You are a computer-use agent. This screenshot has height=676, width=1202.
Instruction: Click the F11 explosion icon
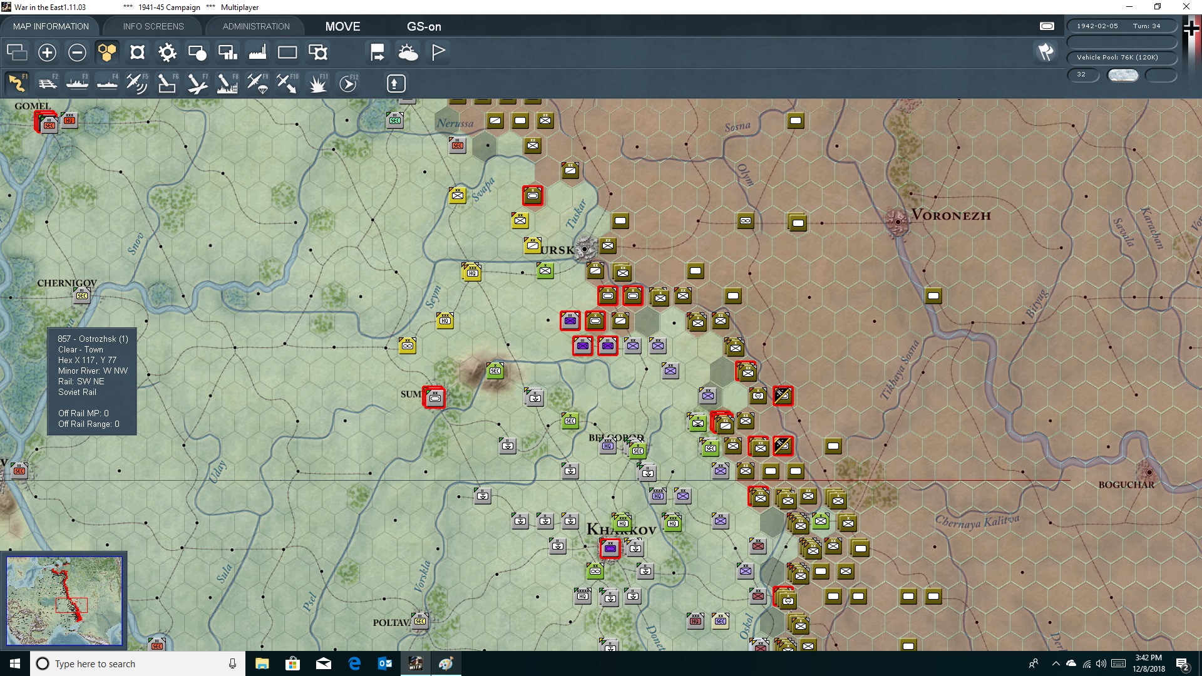(x=318, y=83)
